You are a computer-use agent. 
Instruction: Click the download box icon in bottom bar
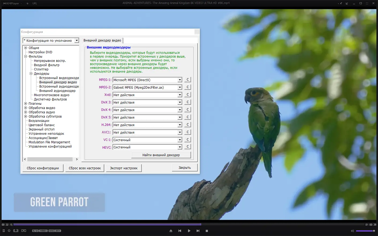pos(16,231)
